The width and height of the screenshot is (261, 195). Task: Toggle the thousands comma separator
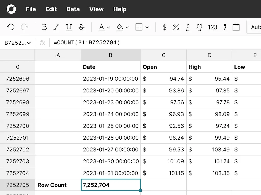click(225, 27)
